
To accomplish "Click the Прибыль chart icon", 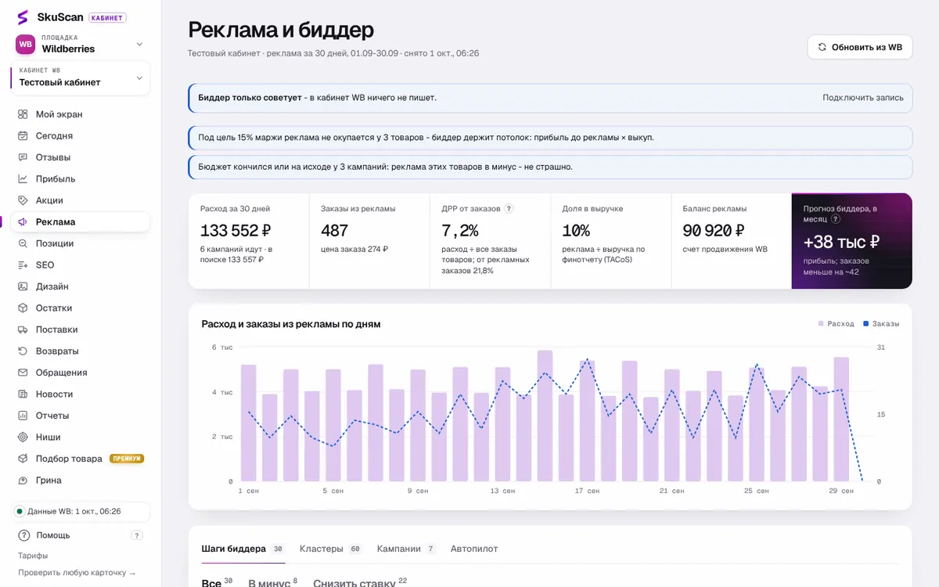I will pos(23,178).
